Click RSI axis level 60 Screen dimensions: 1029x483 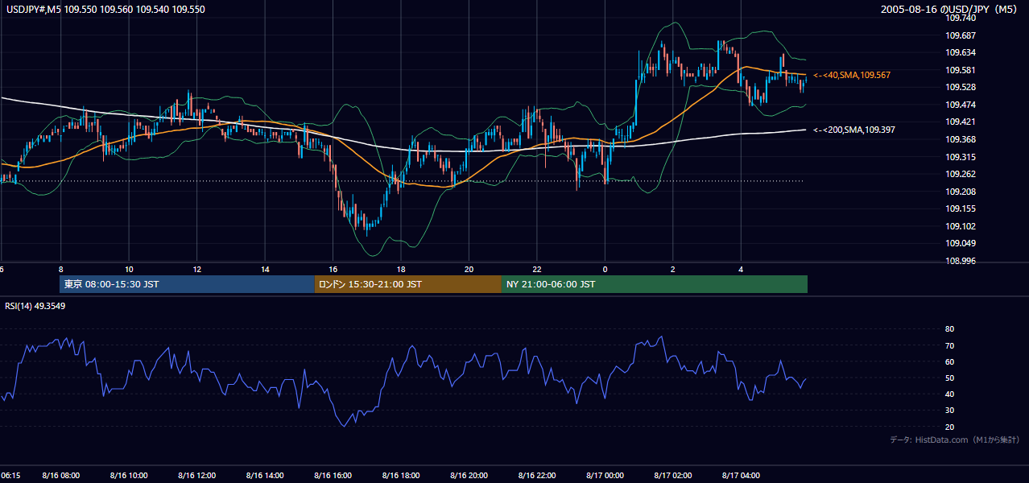pyautogui.click(x=949, y=361)
